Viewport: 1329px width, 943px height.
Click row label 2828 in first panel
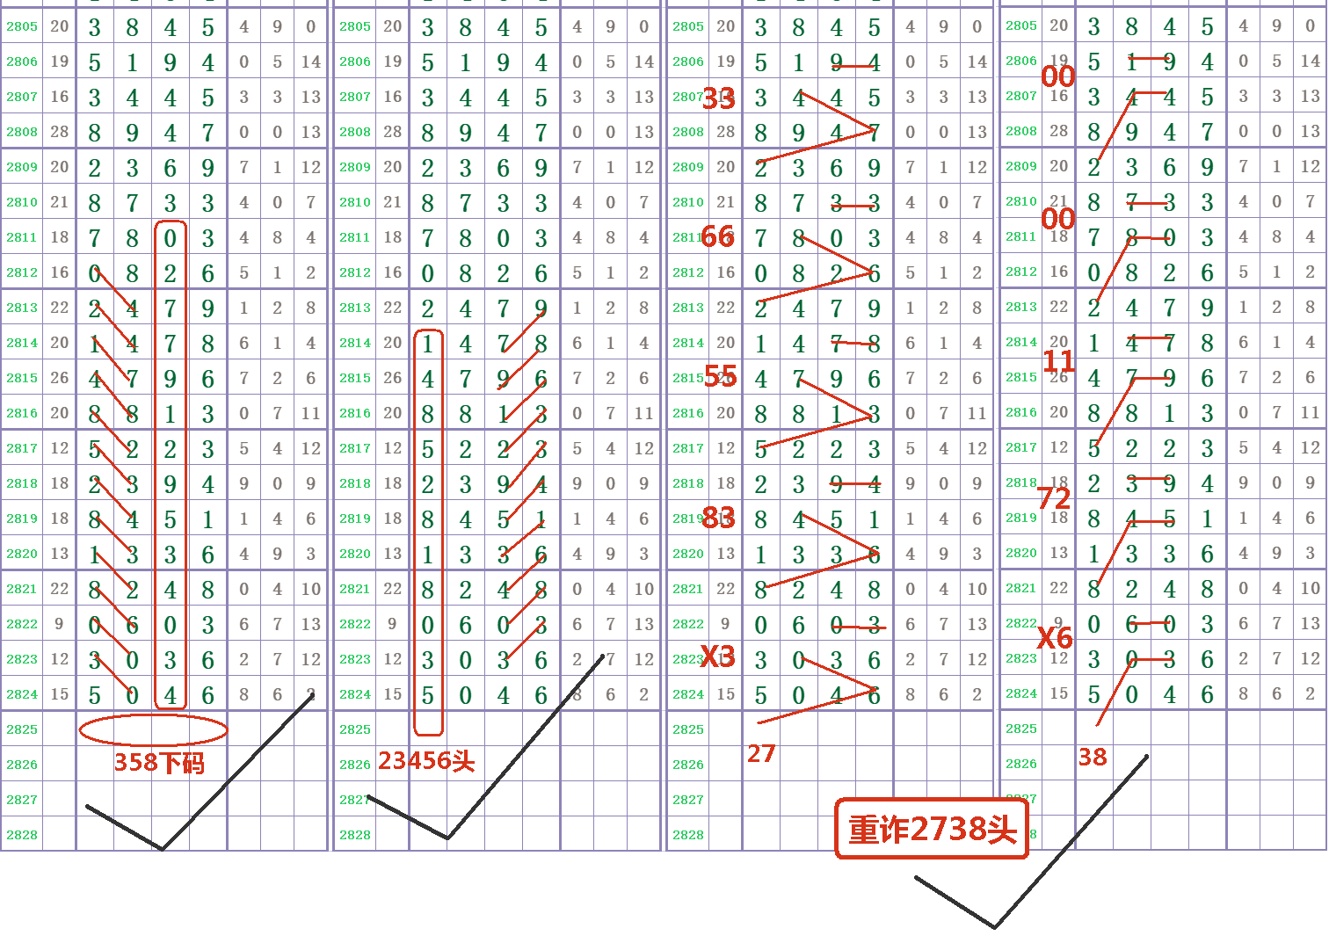(x=22, y=835)
